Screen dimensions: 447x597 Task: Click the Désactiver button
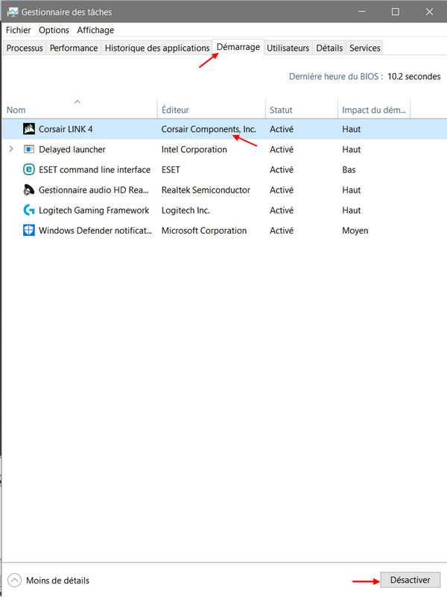[x=410, y=580]
